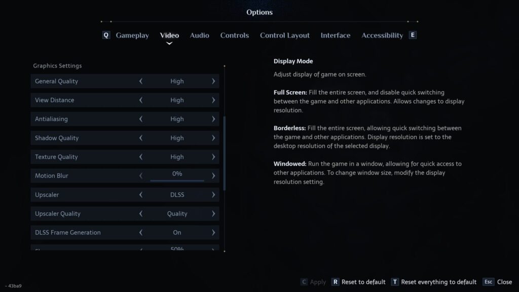Viewport: 519px width, 292px height.
Task: Click the settings list scrollbar thumb
Action: pos(225,153)
